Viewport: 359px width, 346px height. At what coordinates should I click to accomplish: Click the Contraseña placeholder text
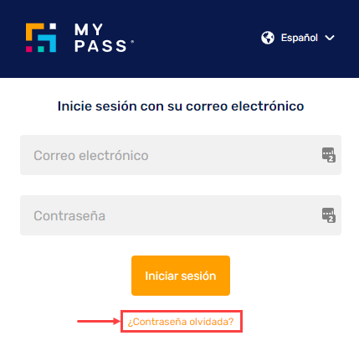[69, 216]
